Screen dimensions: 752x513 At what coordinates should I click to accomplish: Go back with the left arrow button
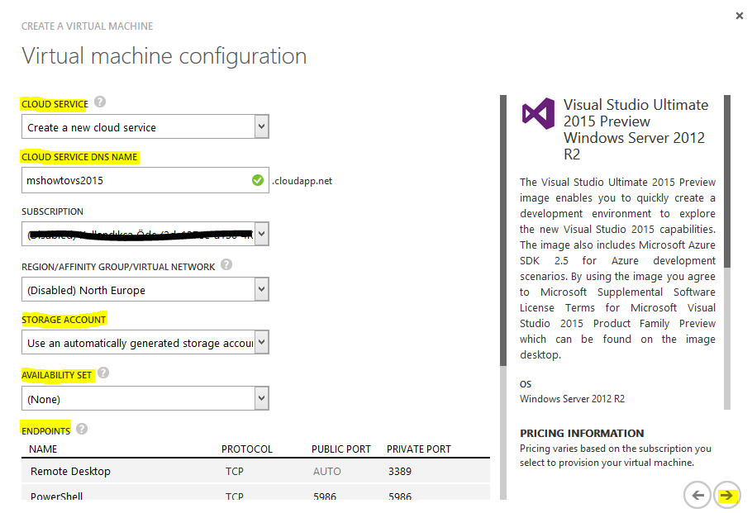coord(697,495)
